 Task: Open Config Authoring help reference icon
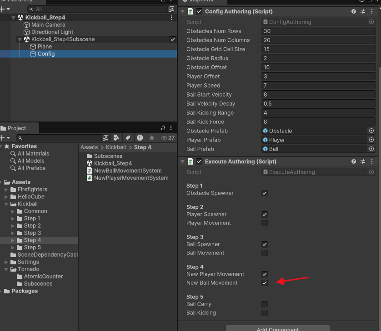coord(354,11)
